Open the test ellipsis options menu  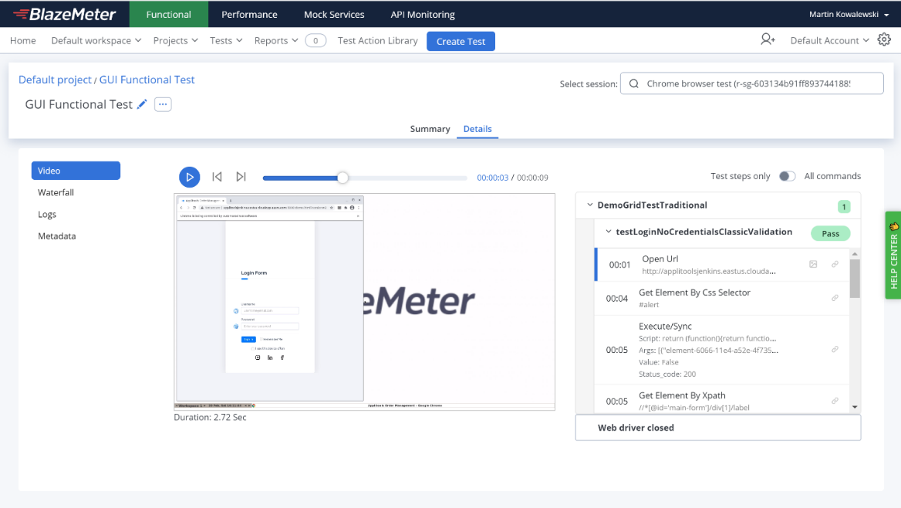click(x=163, y=104)
